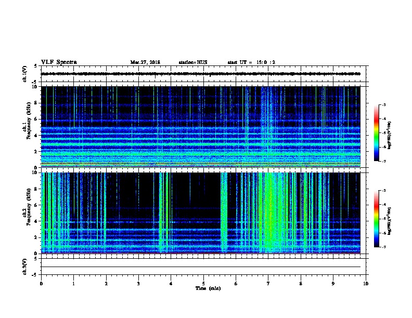
Task: Click time axis tick label "1"
Action: pyautogui.click(x=73, y=284)
